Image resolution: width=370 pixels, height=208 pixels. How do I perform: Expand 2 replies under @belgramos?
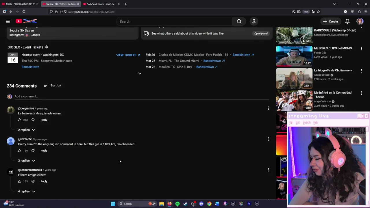click(x=27, y=130)
